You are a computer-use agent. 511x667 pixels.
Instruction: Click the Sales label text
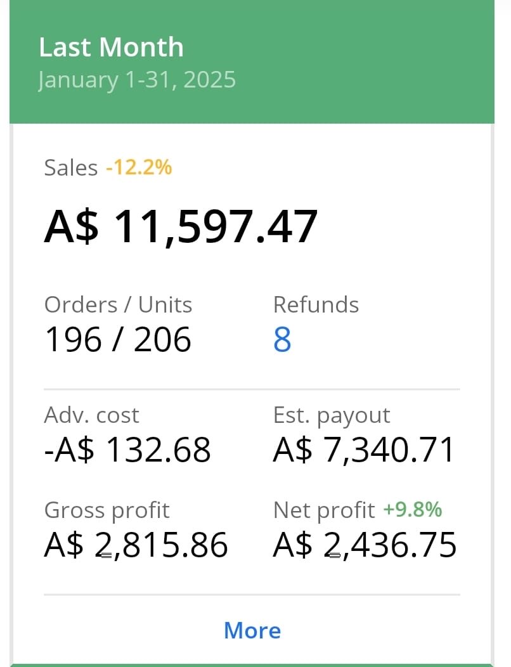[x=70, y=167]
